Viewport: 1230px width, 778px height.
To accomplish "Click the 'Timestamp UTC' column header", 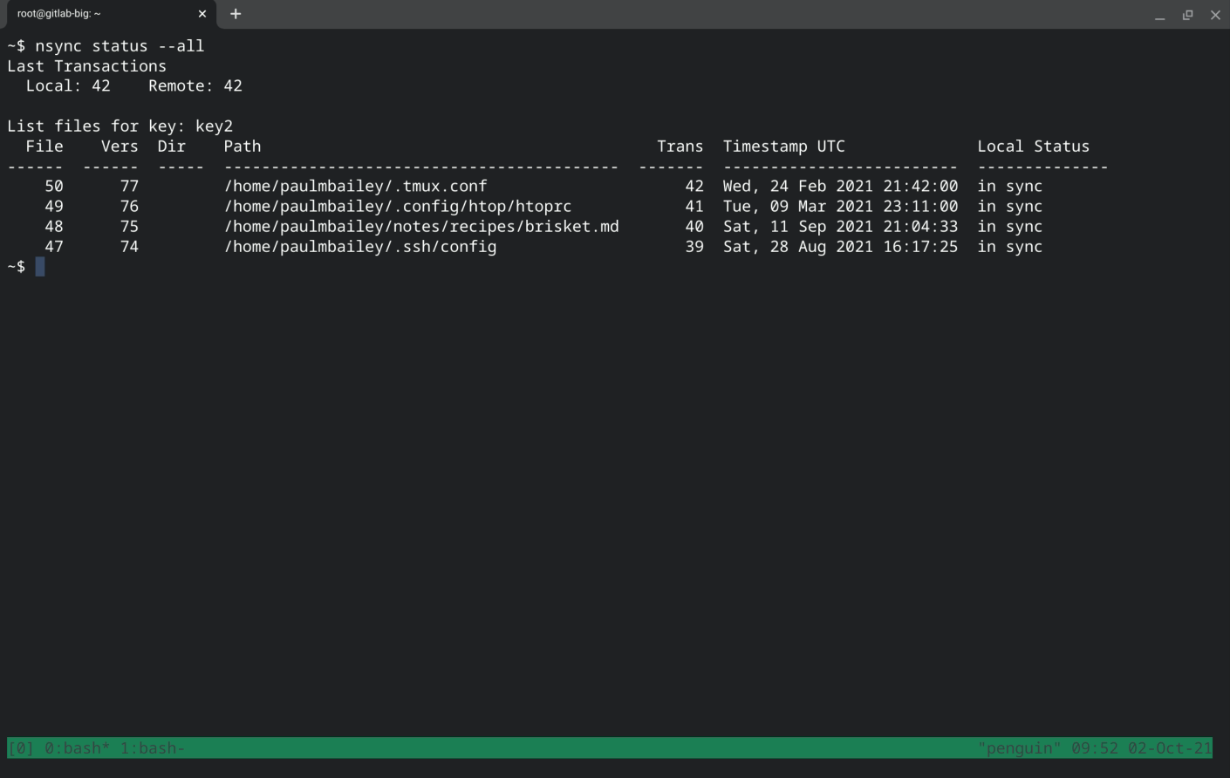I will coord(784,147).
